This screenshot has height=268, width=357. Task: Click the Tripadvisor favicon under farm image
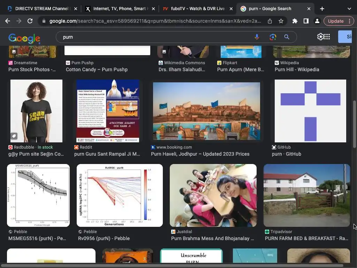(x=267, y=232)
